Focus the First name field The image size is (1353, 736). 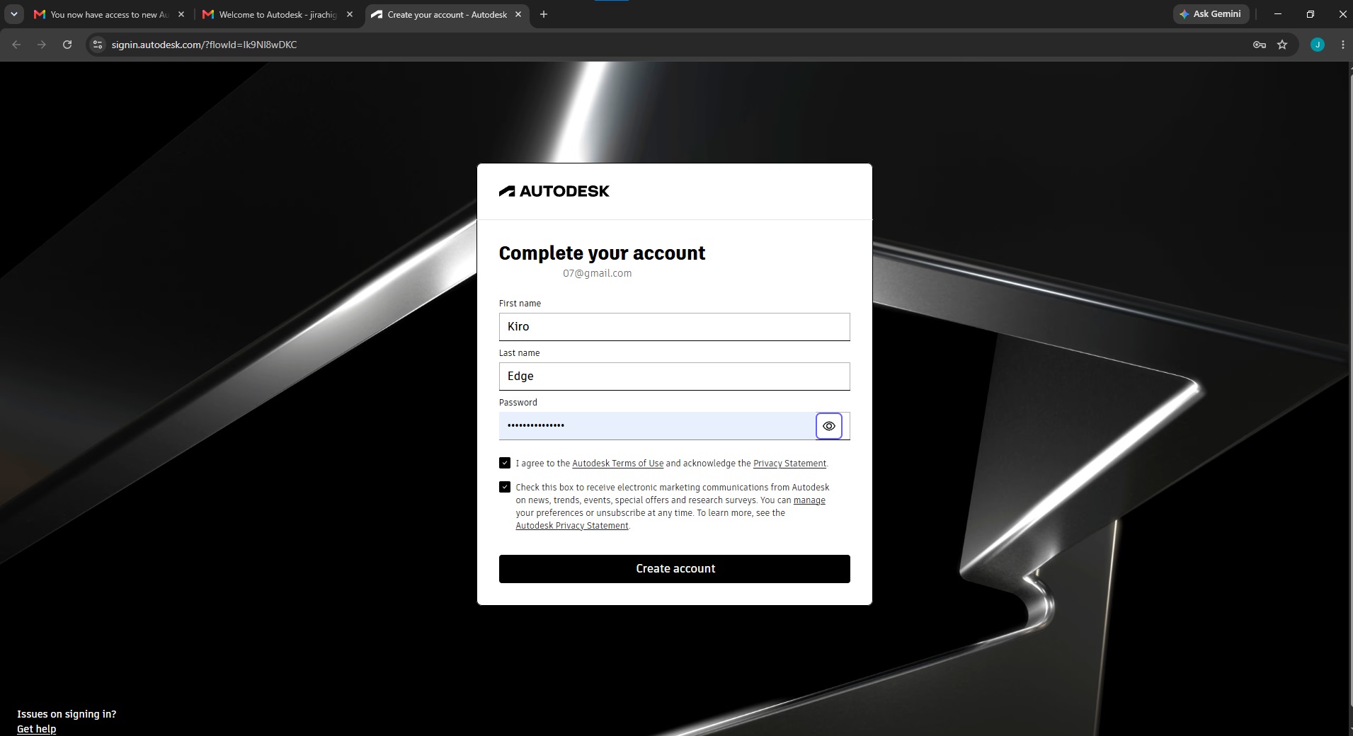click(674, 327)
